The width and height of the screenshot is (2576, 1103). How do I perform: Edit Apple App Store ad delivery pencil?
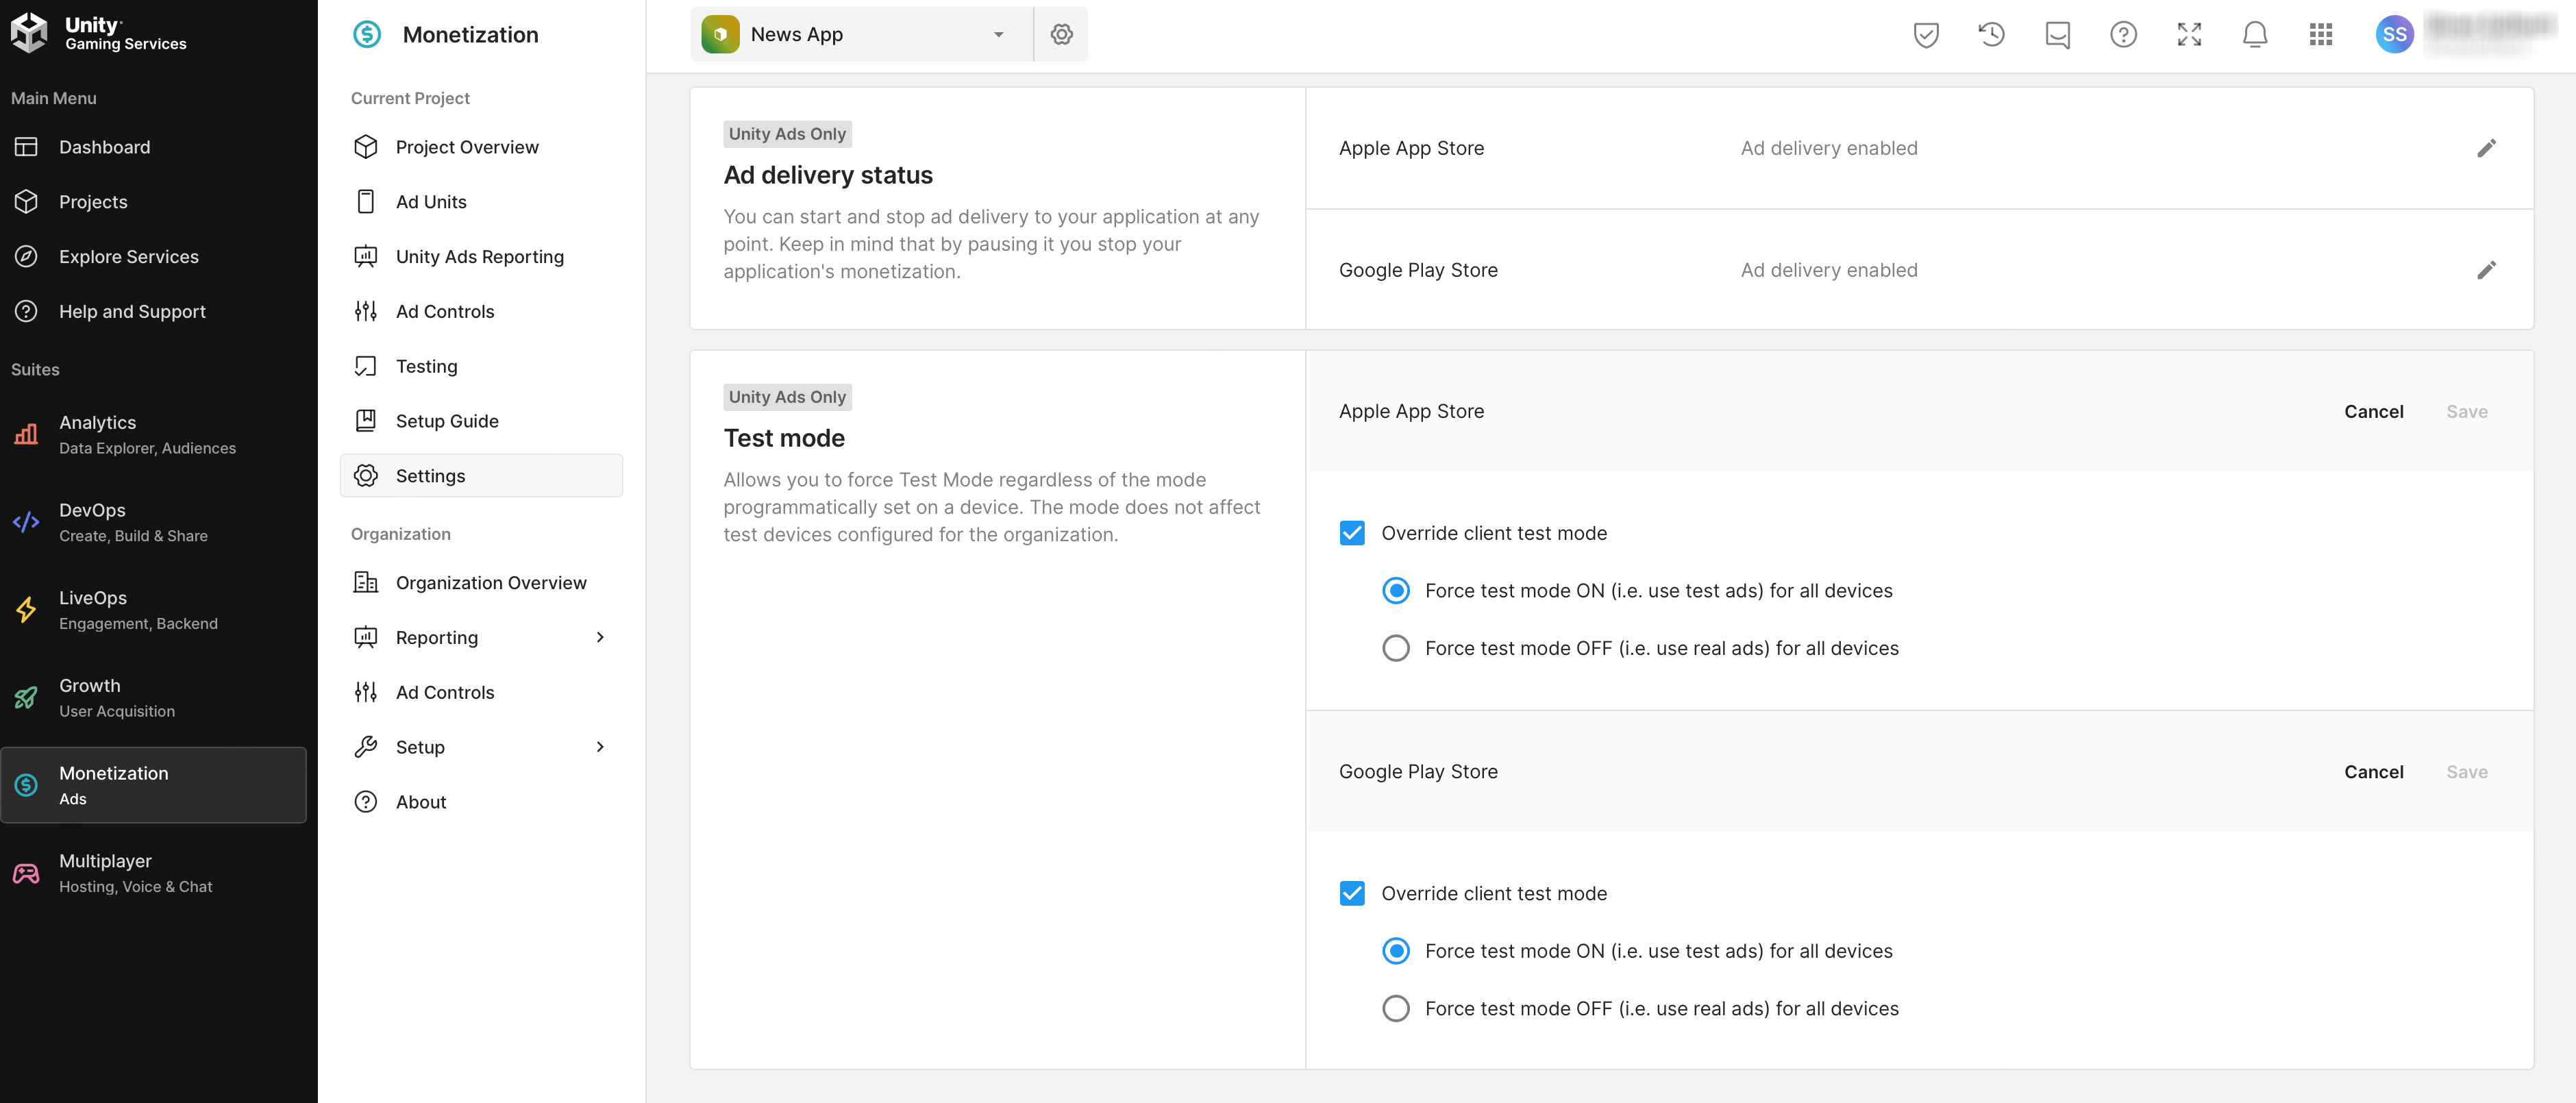(2486, 148)
